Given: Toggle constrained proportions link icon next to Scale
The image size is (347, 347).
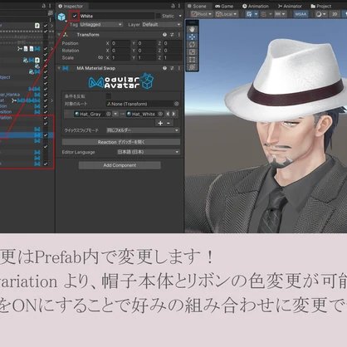Looking at the screenshot, I should (100, 57).
